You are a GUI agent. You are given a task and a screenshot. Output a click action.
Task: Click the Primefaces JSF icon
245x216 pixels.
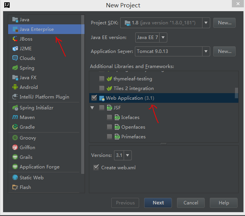[117, 137]
